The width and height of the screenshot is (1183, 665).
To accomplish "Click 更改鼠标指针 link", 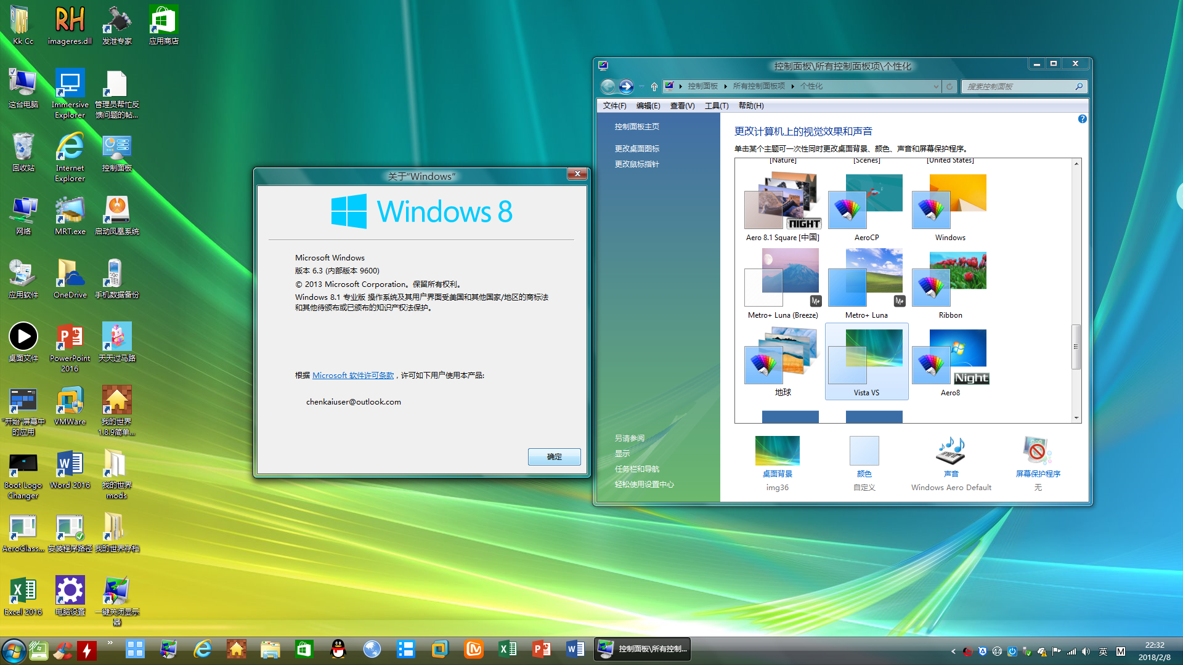I will click(x=636, y=164).
